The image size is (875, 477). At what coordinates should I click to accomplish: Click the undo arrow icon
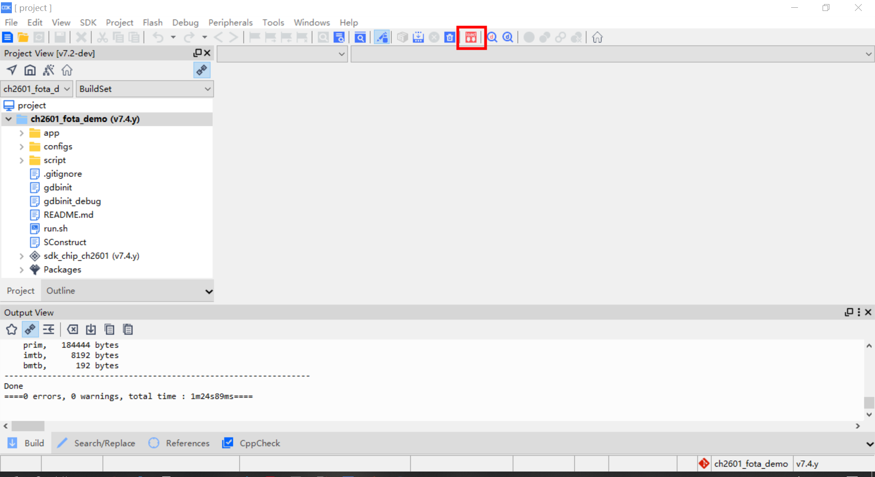click(158, 37)
